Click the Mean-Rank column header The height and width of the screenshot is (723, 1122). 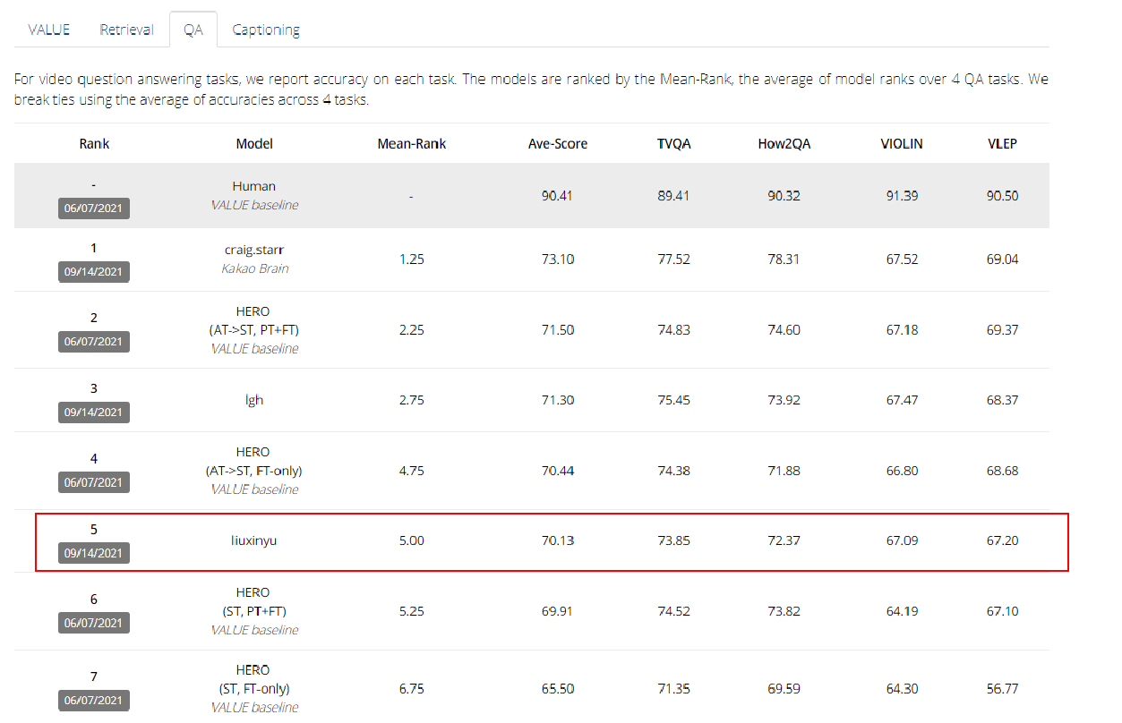coord(411,144)
